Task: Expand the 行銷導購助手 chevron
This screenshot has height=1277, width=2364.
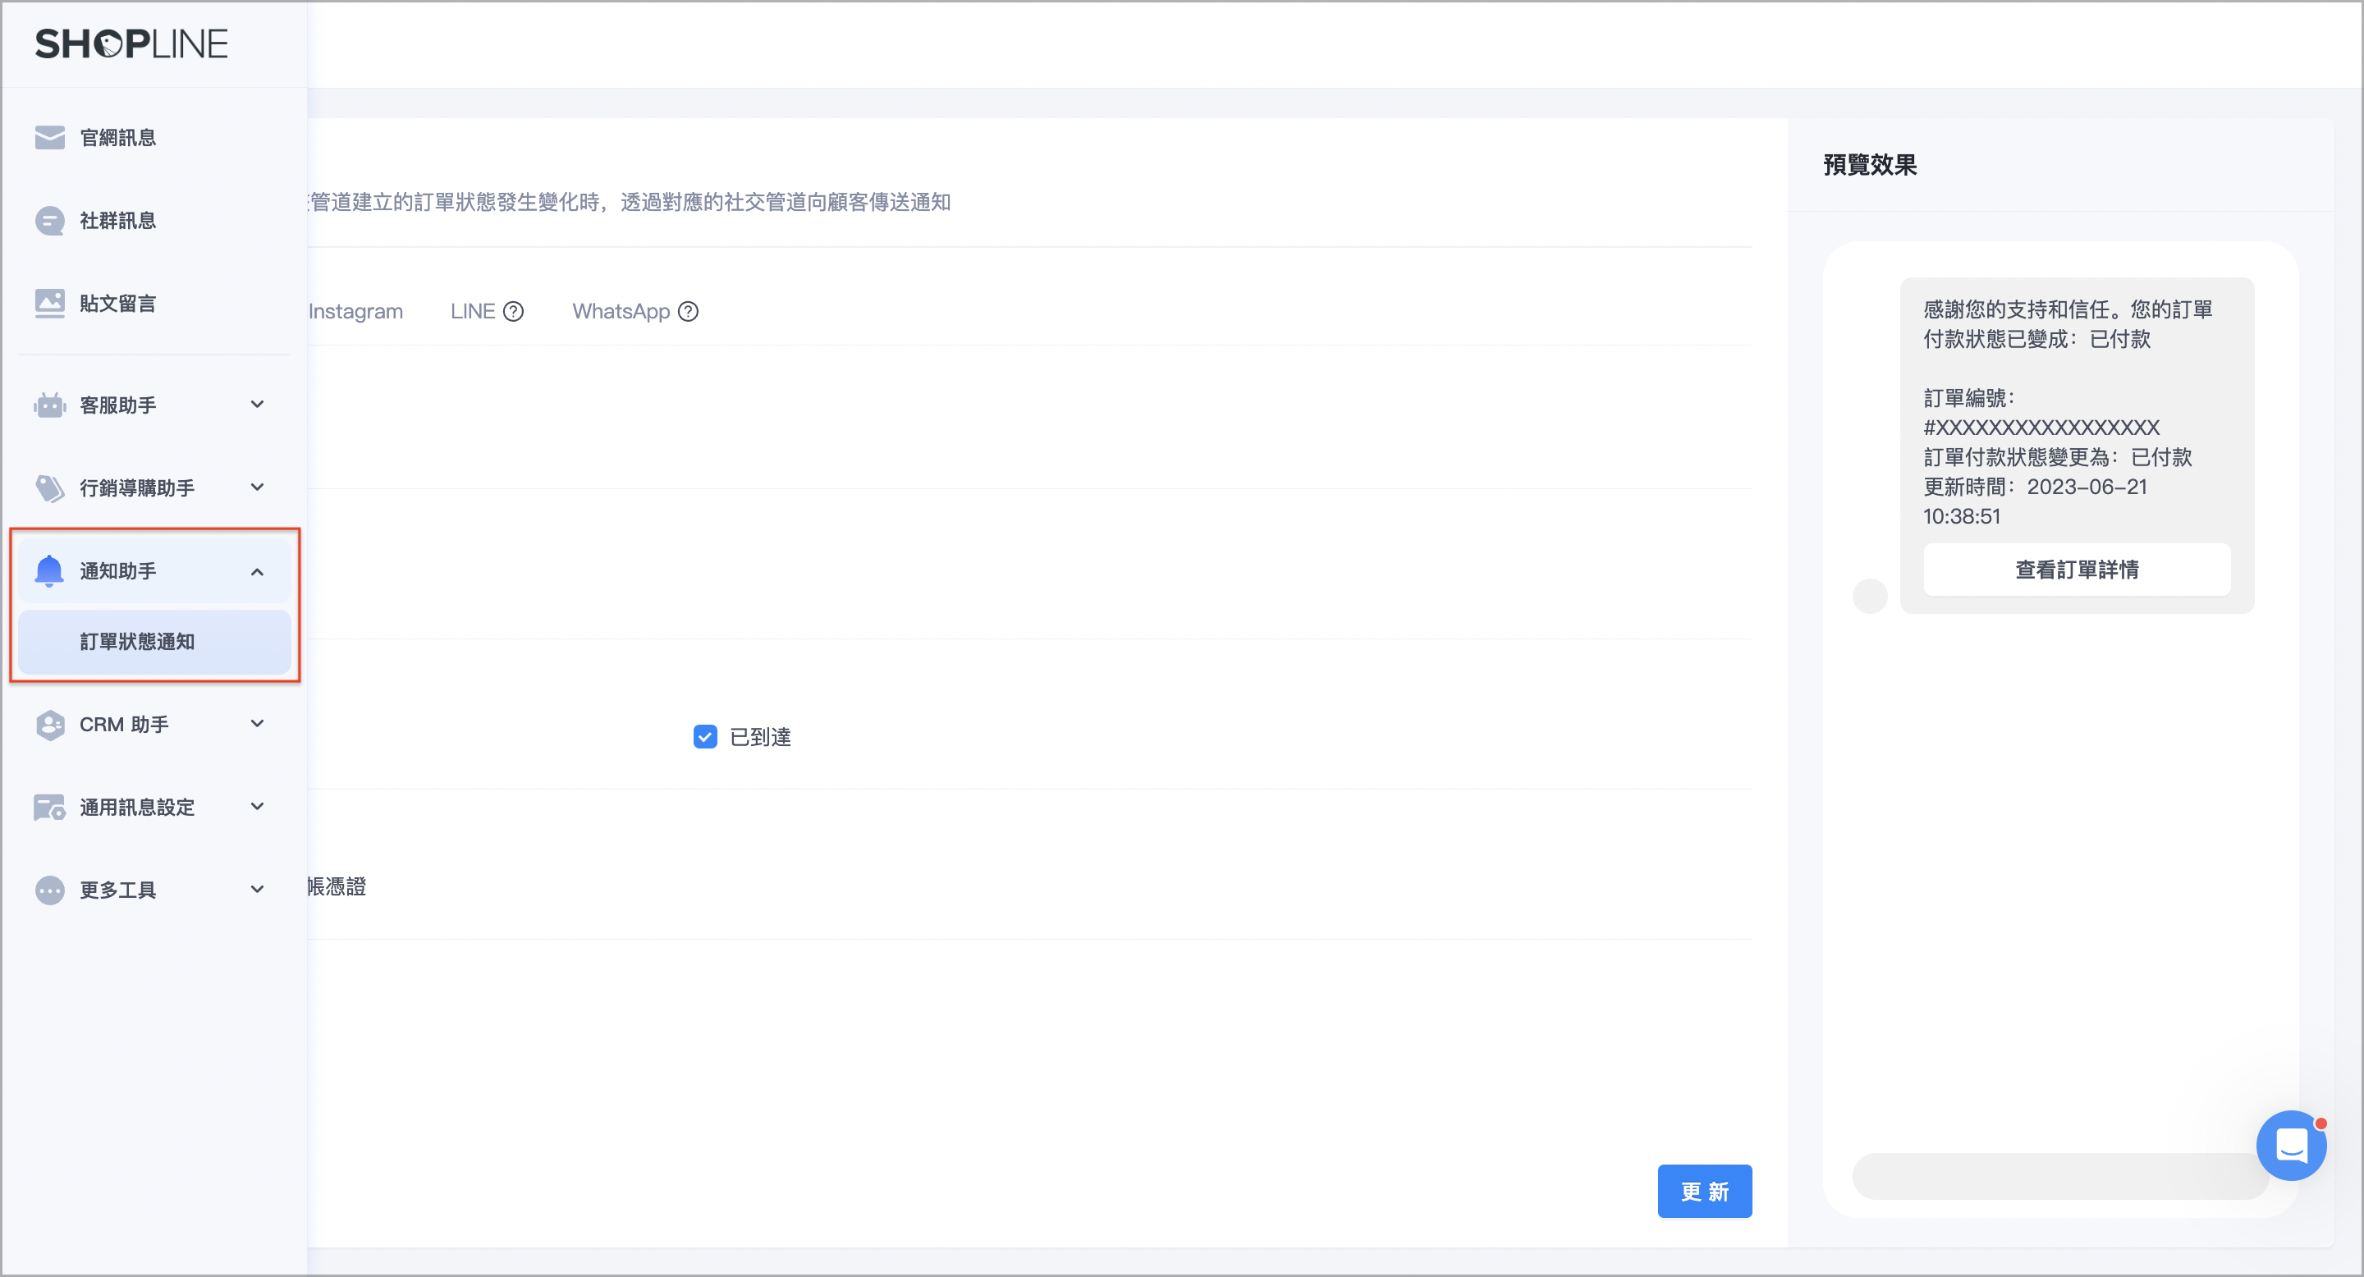Action: pos(258,487)
